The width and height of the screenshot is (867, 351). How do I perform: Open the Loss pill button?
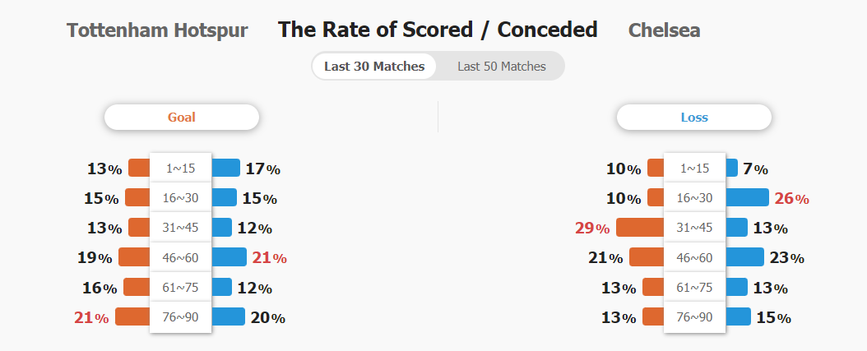694,118
